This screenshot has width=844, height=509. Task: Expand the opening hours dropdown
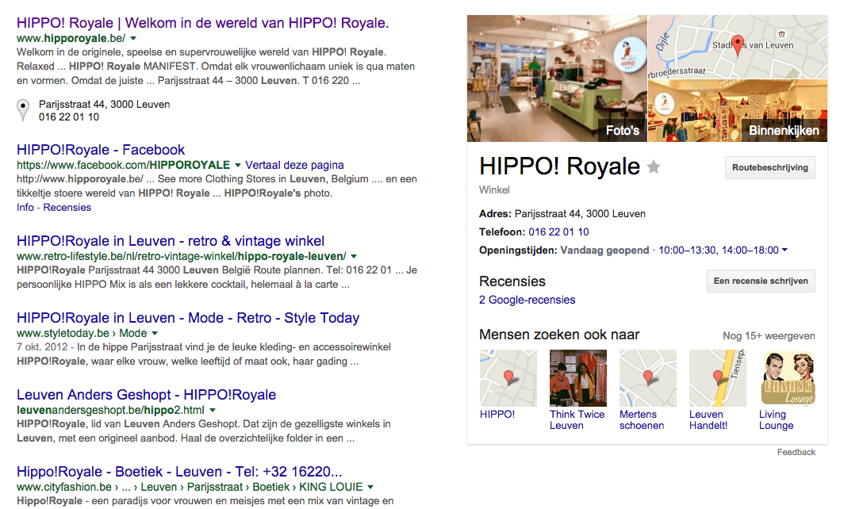tap(785, 251)
